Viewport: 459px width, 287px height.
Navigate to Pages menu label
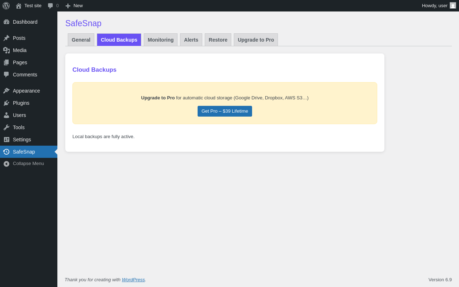tap(20, 62)
